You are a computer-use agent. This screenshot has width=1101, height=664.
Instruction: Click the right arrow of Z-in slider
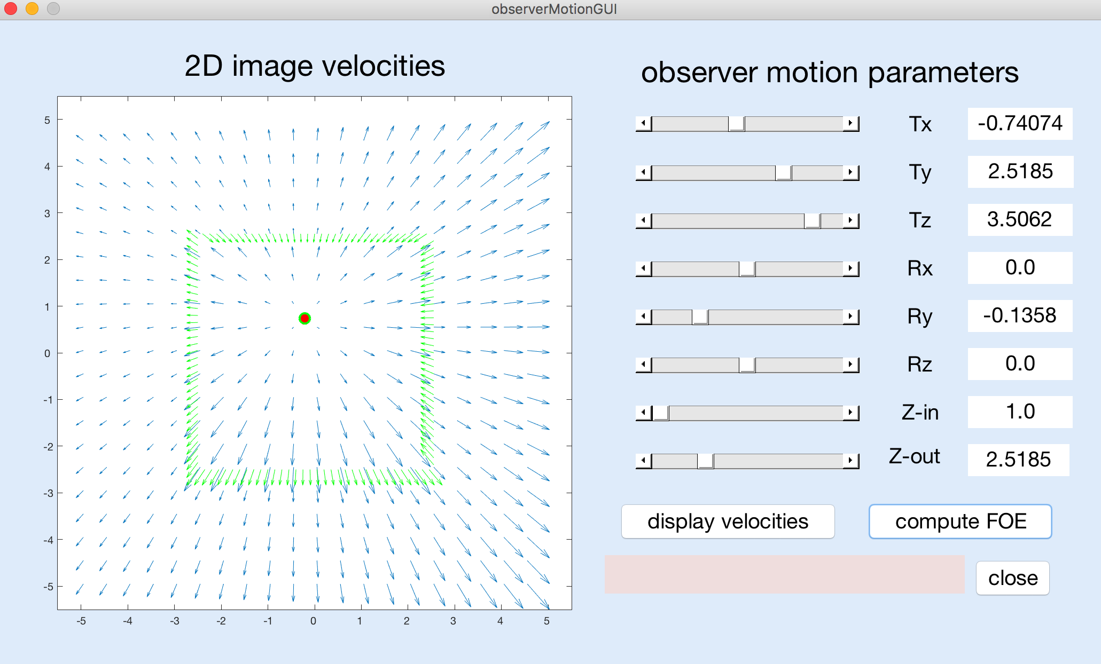(850, 412)
